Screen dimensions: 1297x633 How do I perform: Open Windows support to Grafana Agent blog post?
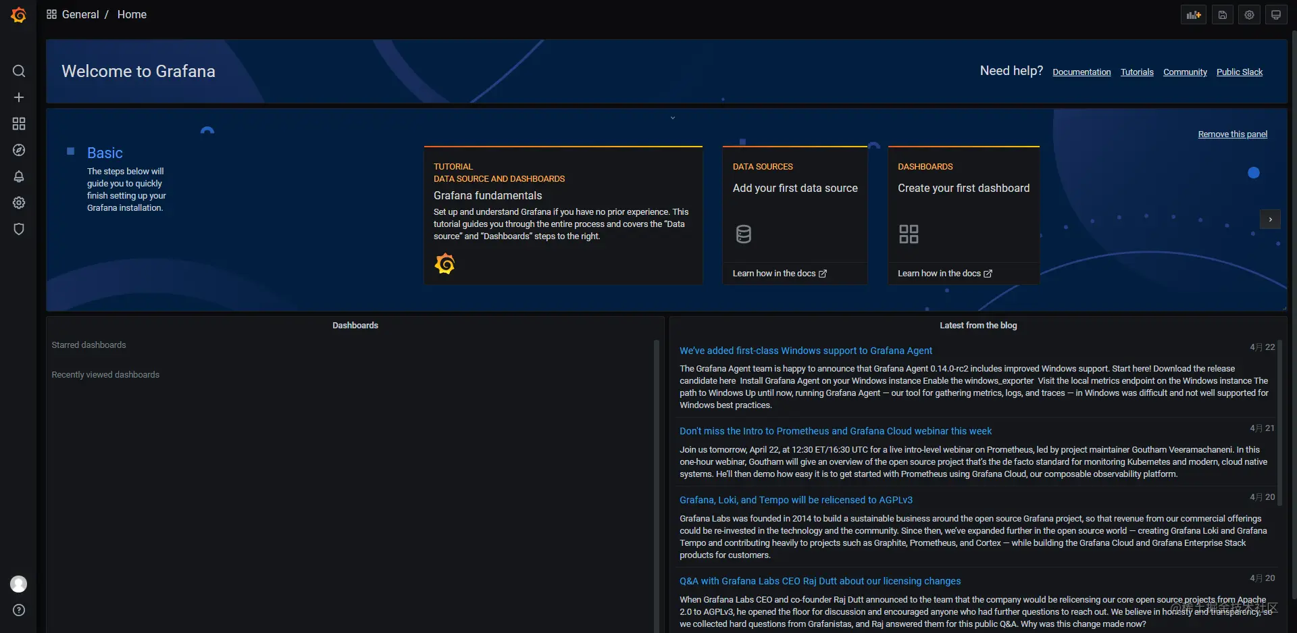pos(805,351)
